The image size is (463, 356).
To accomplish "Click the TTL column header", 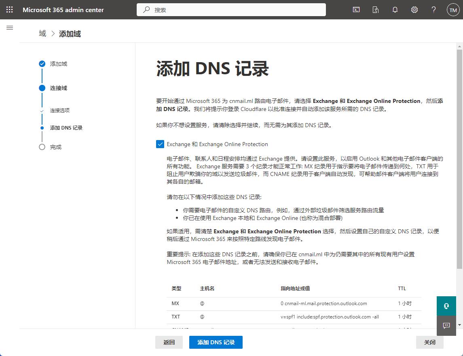I will click(x=402, y=289).
